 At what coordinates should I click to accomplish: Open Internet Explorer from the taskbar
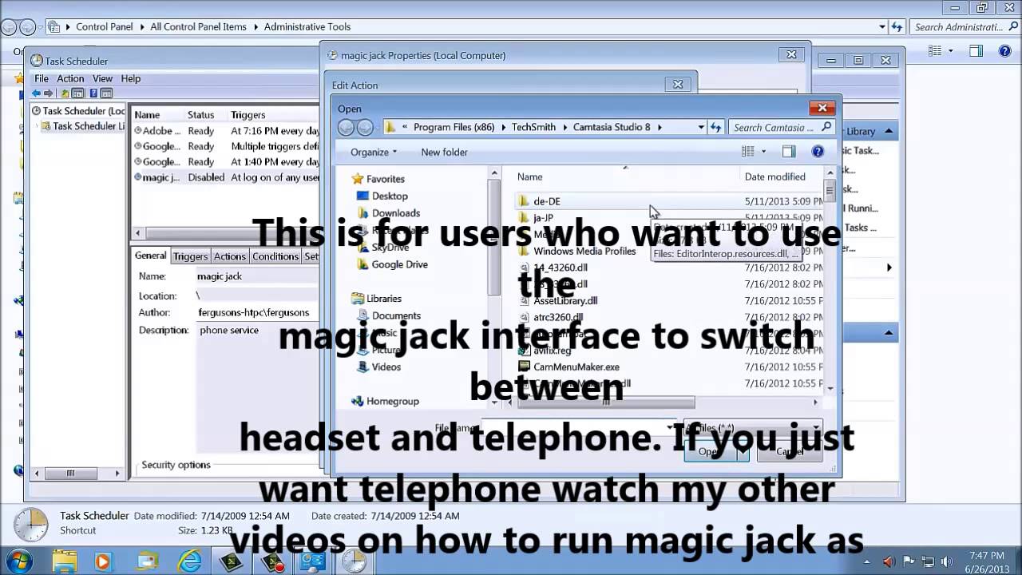pyautogui.click(x=189, y=561)
